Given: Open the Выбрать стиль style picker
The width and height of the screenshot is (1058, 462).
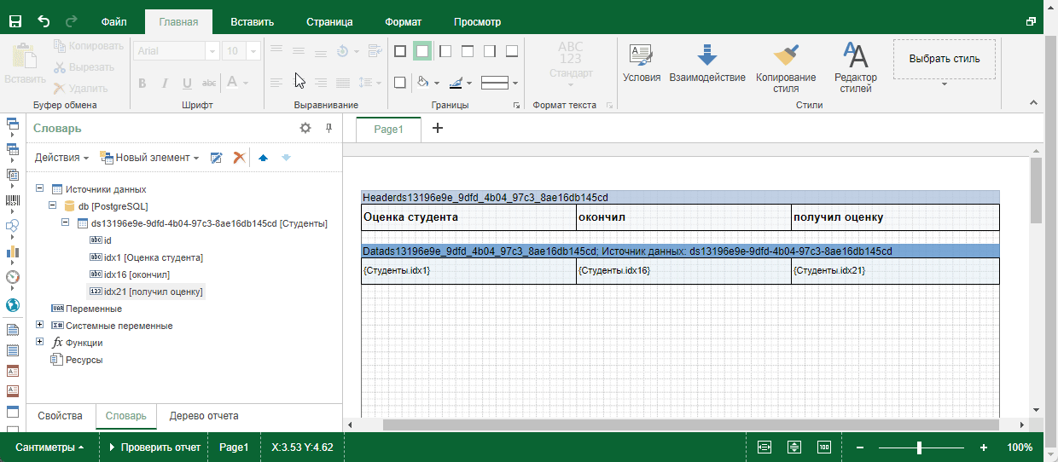Looking at the screenshot, I should tap(945, 60).
